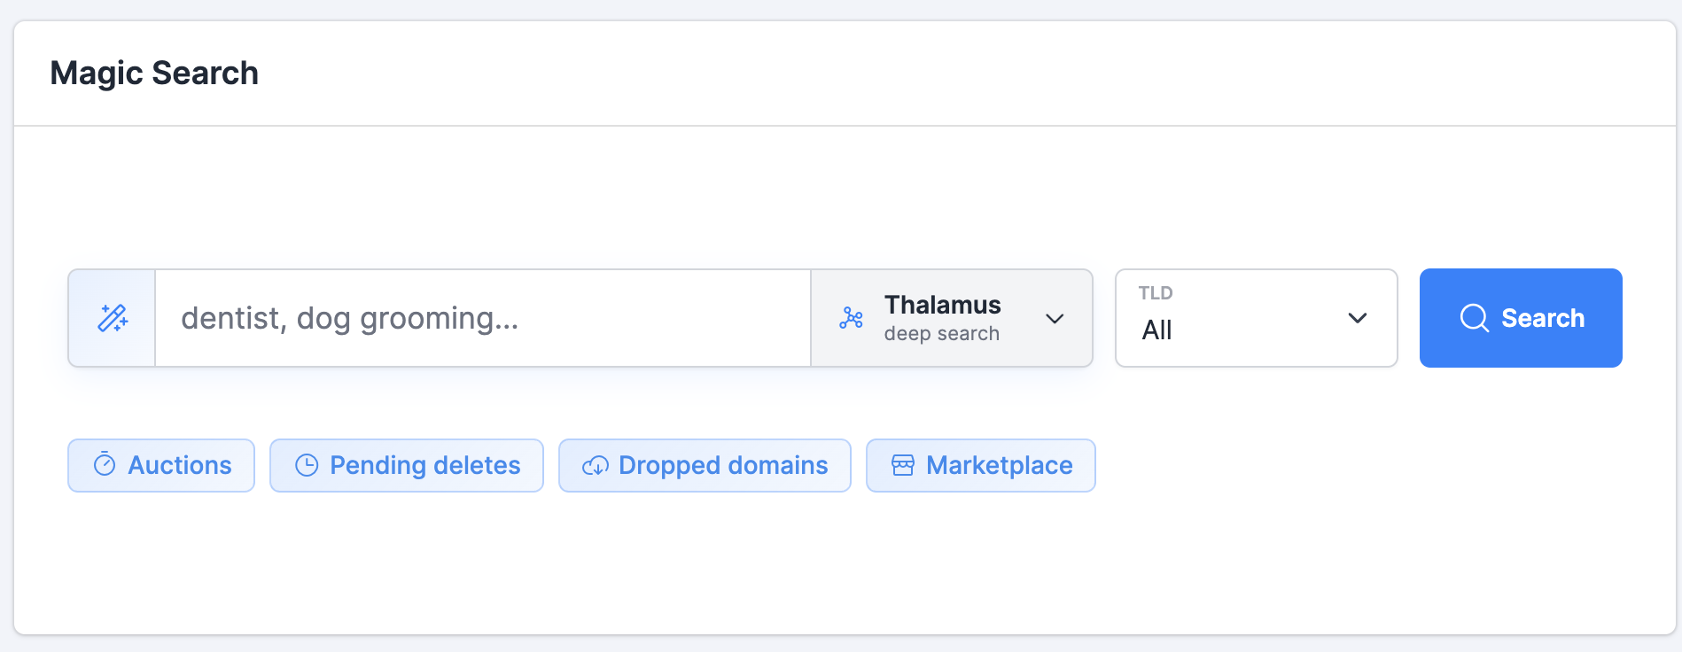The image size is (1682, 652).
Task: Click the magnifier icon in Search button
Action: click(1474, 318)
